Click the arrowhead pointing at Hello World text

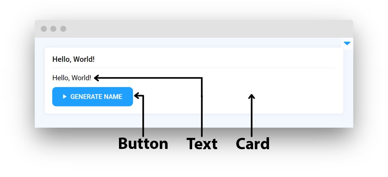coord(97,78)
